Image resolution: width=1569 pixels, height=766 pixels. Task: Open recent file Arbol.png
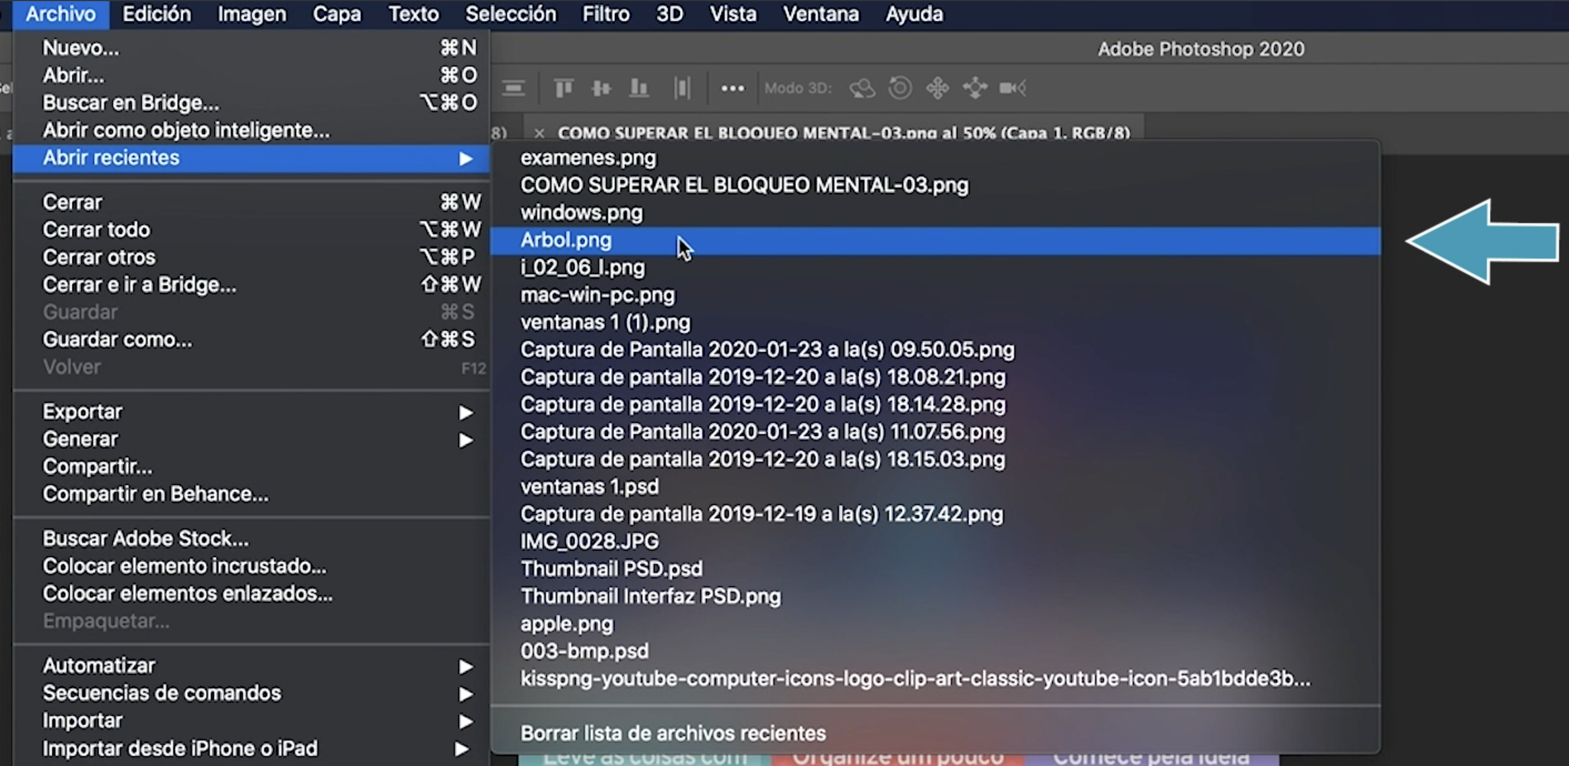935,240
